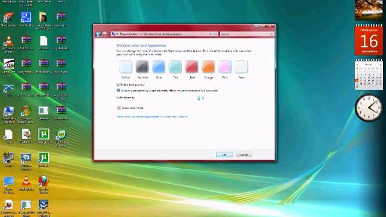Go back using the blue Back arrow
This screenshot has width=386, height=217.
click(98, 34)
